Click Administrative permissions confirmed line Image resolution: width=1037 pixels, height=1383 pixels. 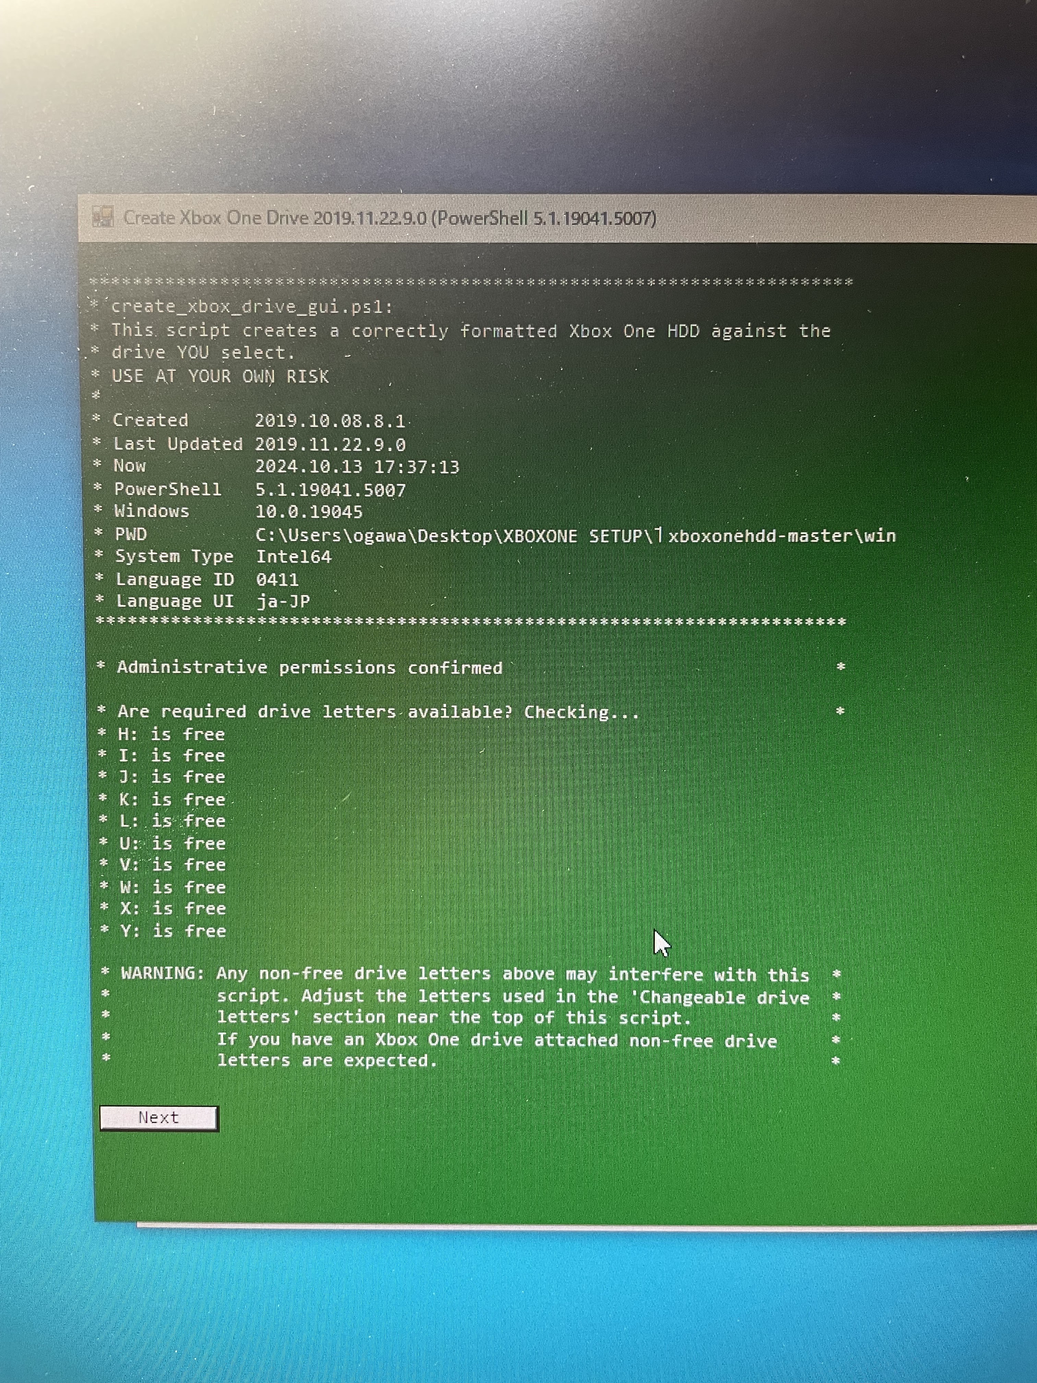coord(309,668)
